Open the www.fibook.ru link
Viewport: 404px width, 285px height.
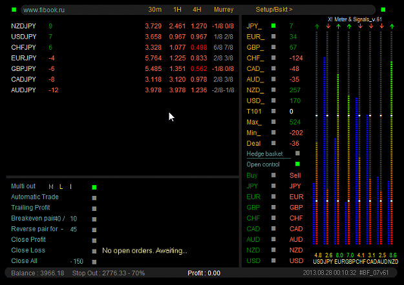point(44,10)
